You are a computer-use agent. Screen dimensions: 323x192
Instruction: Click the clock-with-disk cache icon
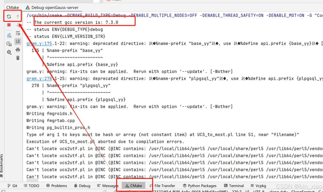[9, 44]
